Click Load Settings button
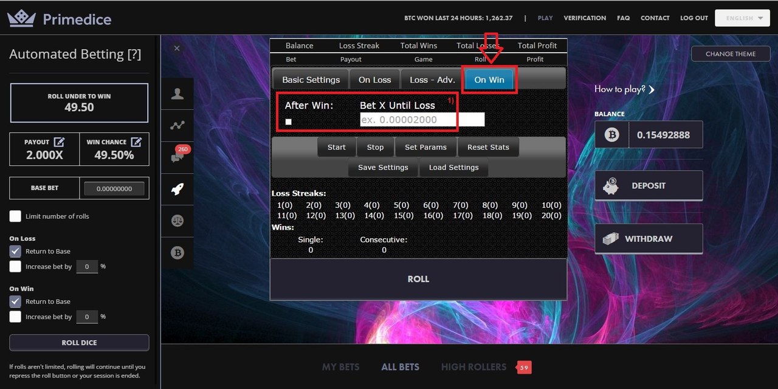This screenshot has width=778, height=389. click(454, 167)
